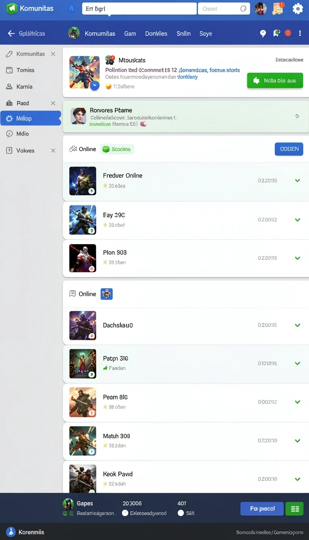The height and width of the screenshot is (540, 309).
Task: Select Tomies in the sidebar
Action: point(25,70)
